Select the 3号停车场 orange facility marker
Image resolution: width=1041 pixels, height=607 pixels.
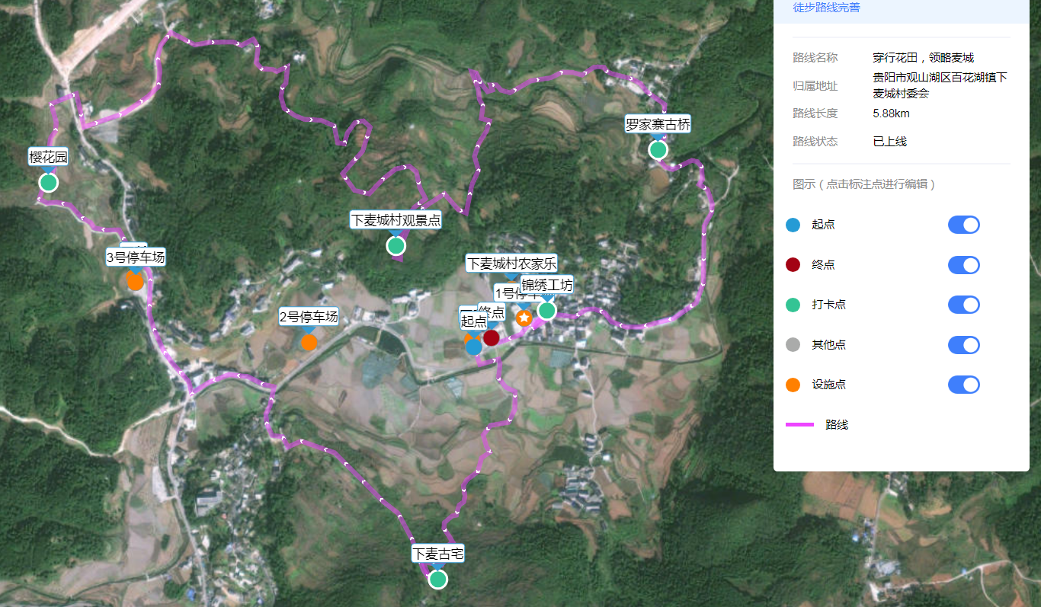click(135, 281)
